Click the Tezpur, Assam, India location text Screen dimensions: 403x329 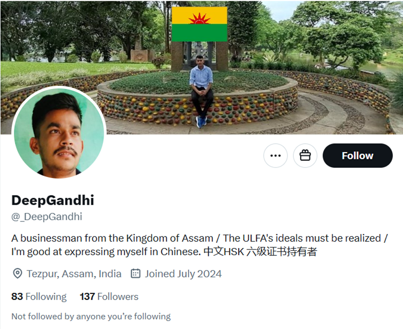point(74,274)
